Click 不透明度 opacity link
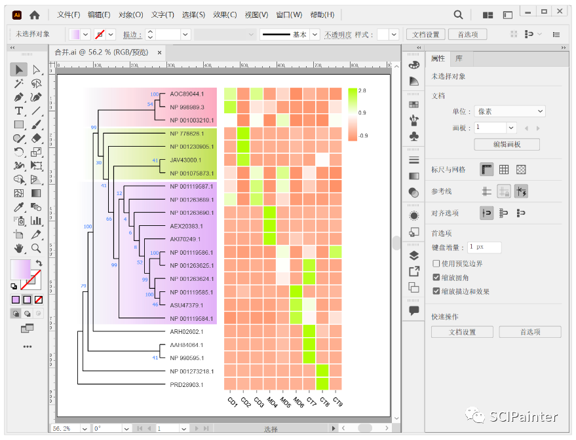The image size is (576, 440). [x=338, y=35]
